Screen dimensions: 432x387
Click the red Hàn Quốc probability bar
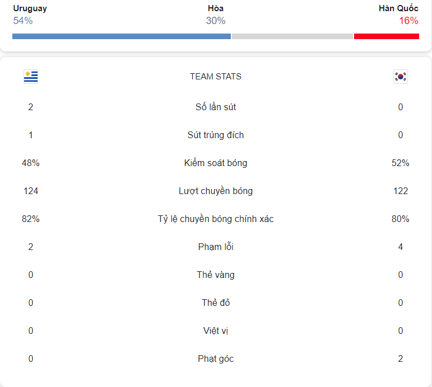387,36
